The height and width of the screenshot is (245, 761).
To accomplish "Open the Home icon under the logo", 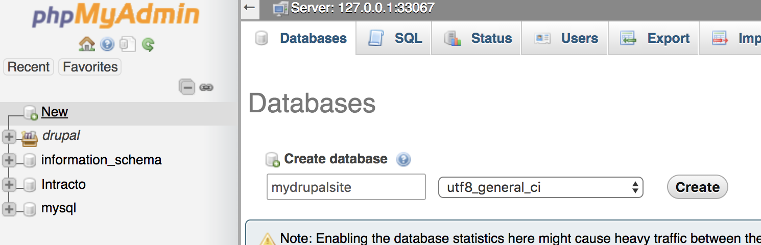I will (87, 44).
